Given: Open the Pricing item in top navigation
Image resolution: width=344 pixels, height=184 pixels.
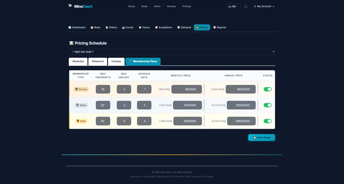Looking at the screenshot, I should 186,6.
